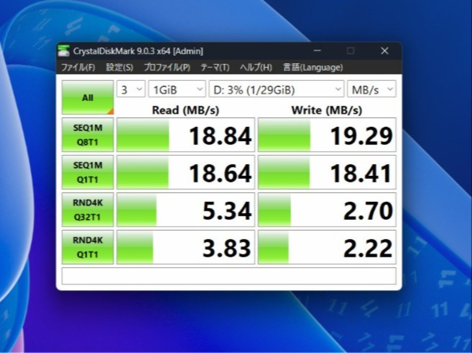Click the Write (MB/s) column header
472x353 pixels.
pyautogui.click(x=327, y=110)
